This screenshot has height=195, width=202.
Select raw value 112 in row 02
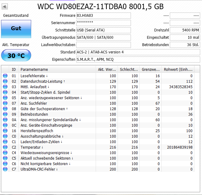(x=189, y=81)
